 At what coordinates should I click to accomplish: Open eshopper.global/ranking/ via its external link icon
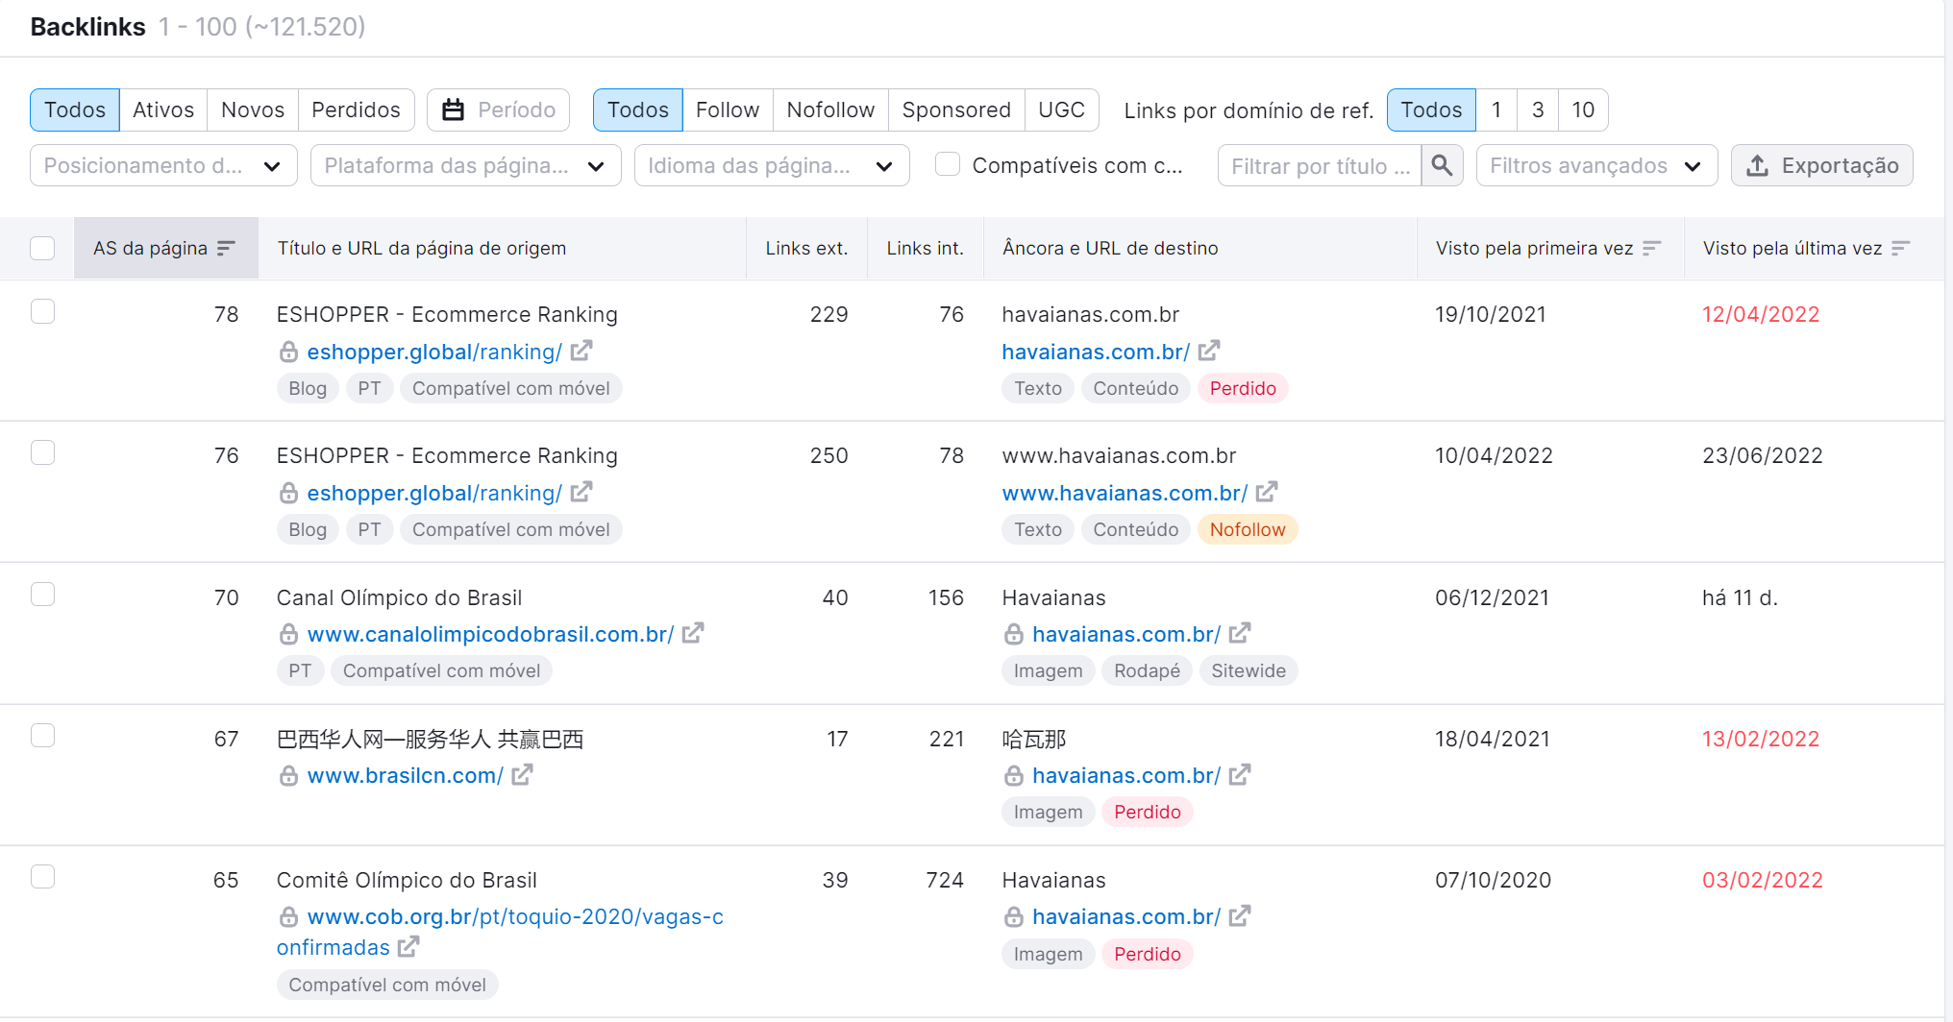[x=581, y=351]
